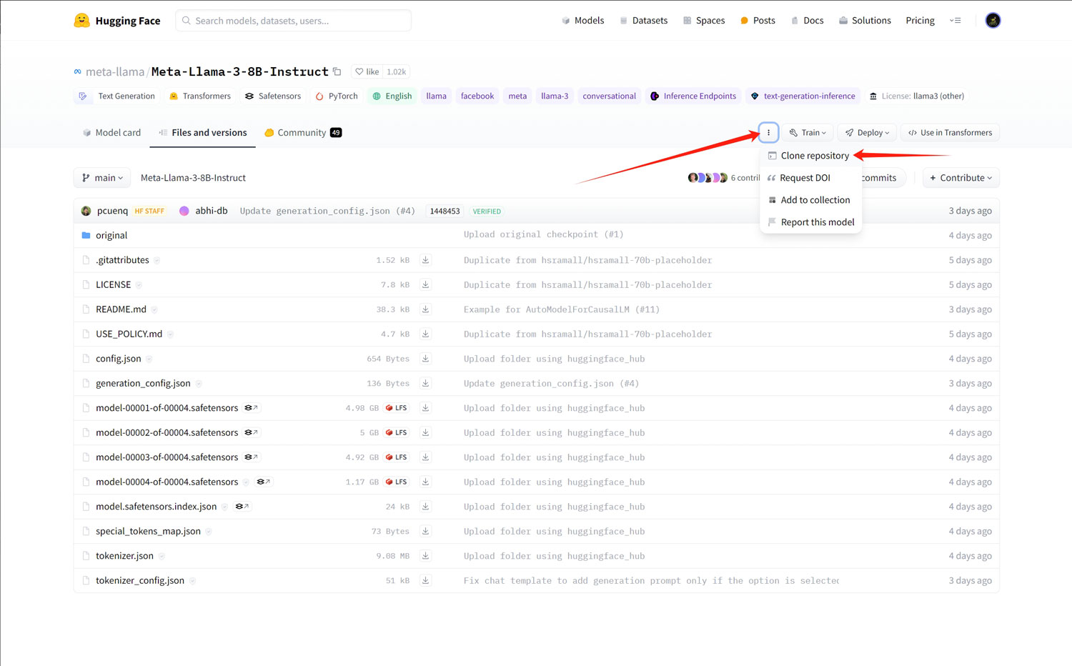Click the conversational tag
Screen dimensions: 1072x666
pyautogui.click(x=609, y=96)
